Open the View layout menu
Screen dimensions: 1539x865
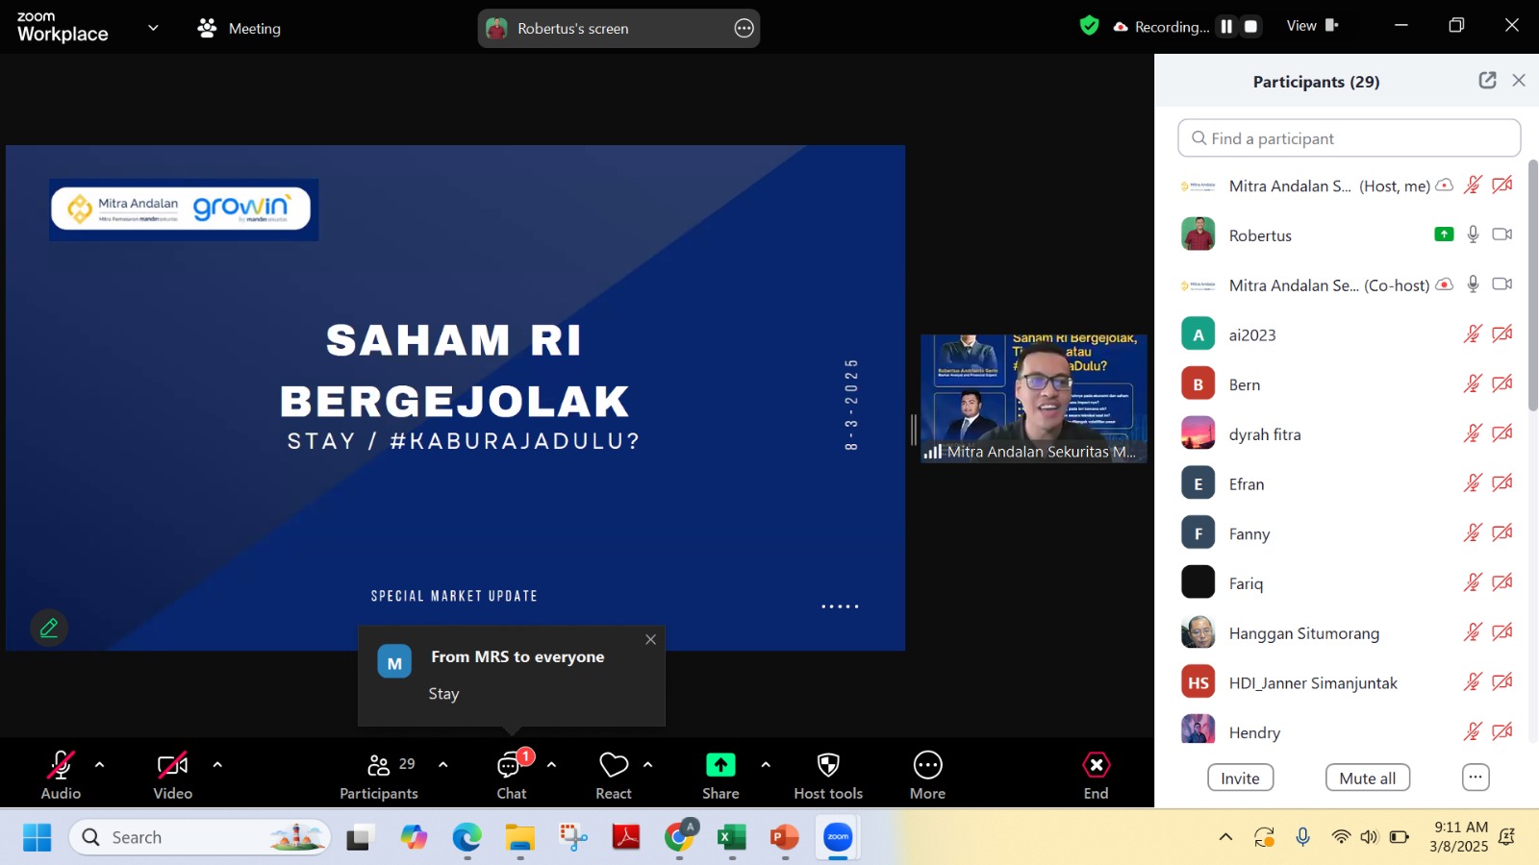point(1312,26)
